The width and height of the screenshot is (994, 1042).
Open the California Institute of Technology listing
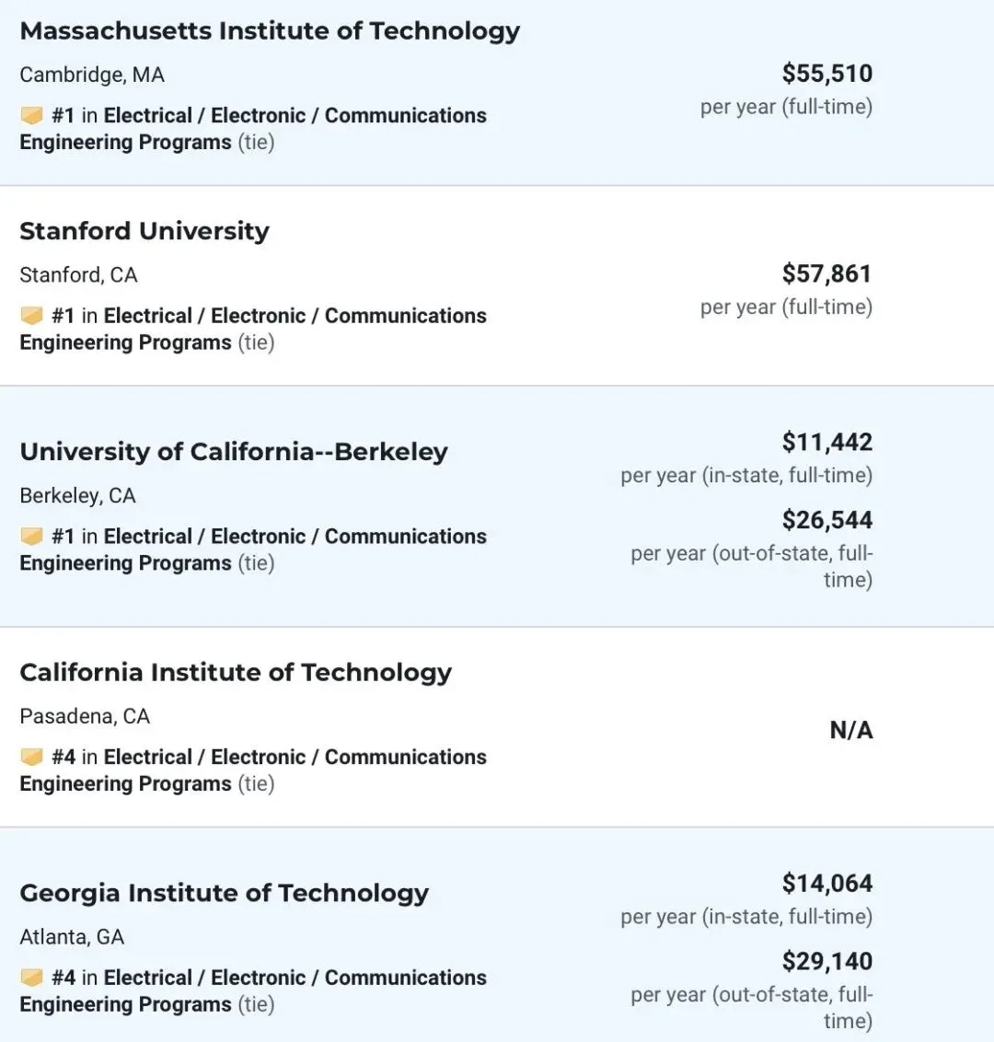[236, 673]
